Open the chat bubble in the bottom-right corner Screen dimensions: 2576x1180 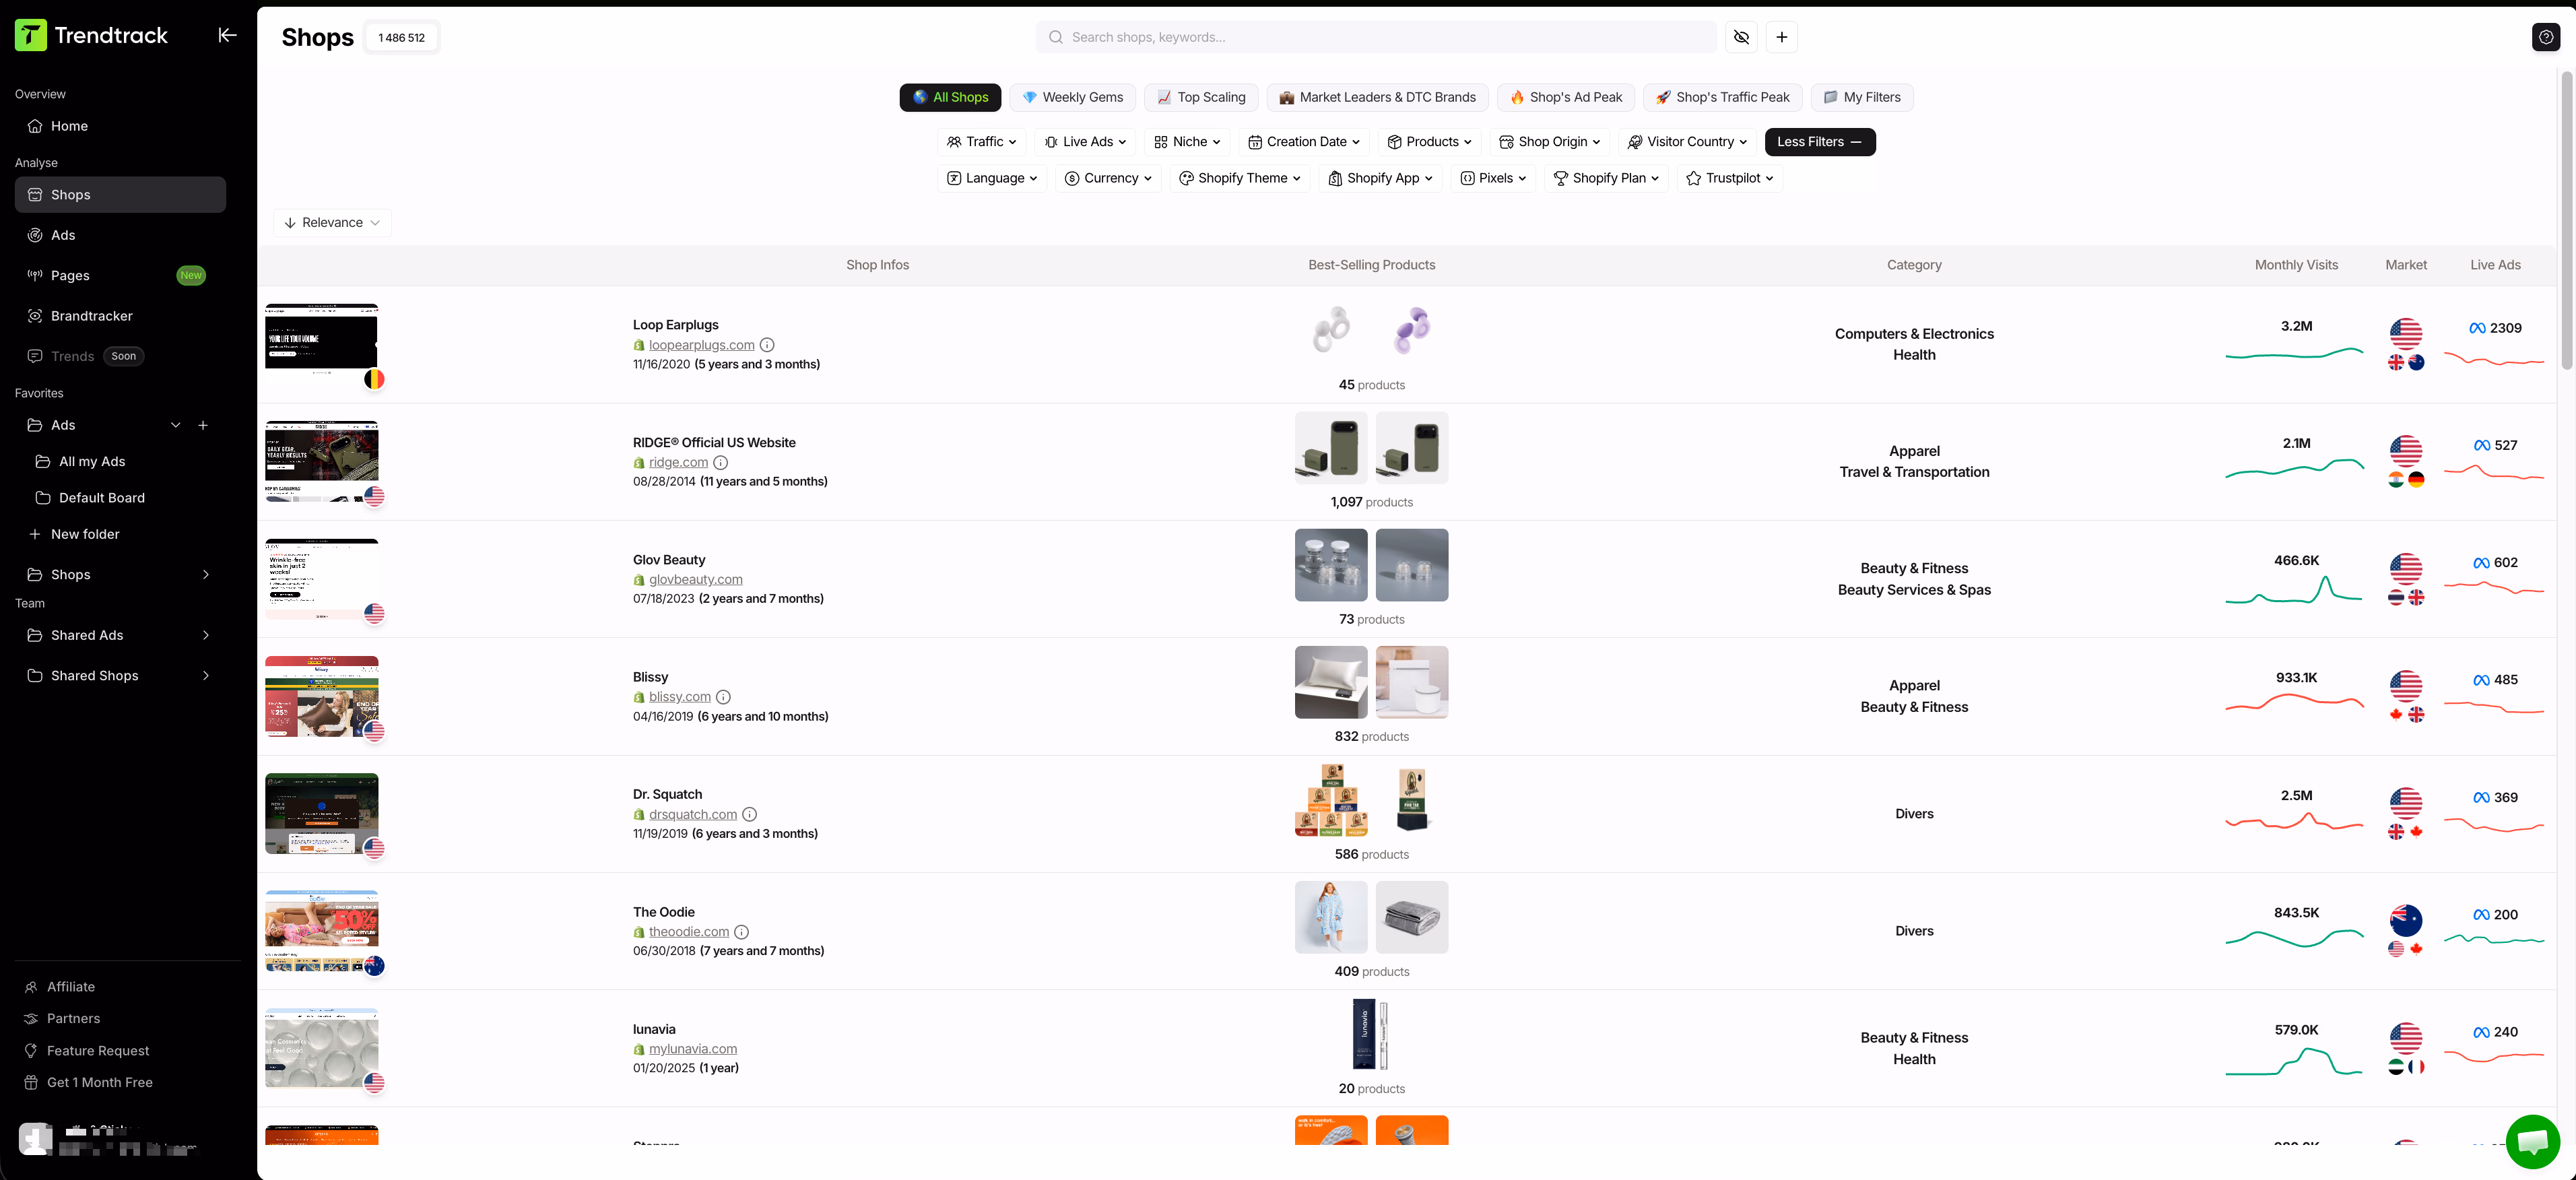tap(2533, 1141)
